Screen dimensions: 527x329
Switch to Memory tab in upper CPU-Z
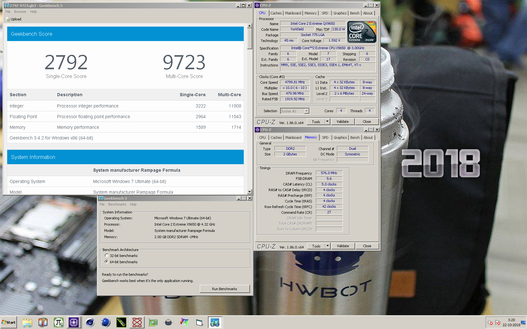pos(311,13)
